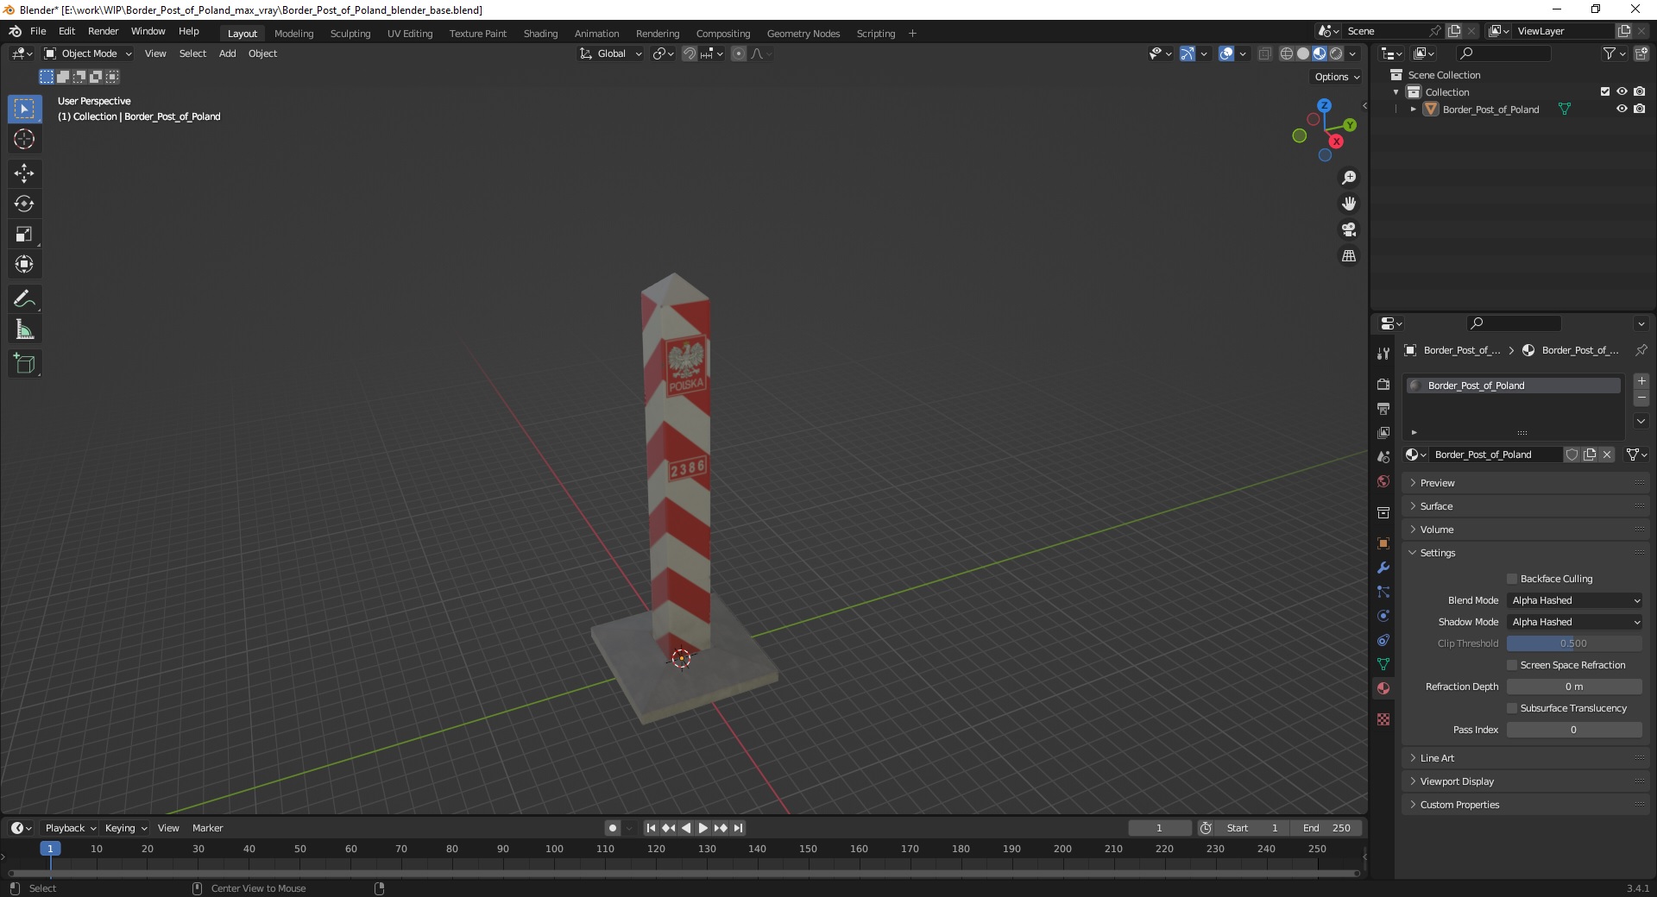
Task: Select the Rotate tool
Action: tap(24, 204)
